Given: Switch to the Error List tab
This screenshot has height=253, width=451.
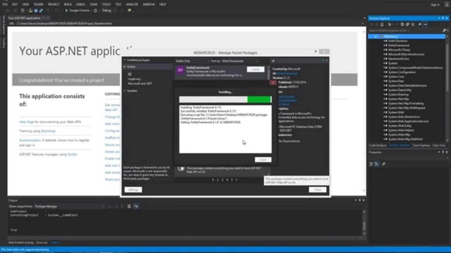Looking at the screenshot, I should 42,243.
